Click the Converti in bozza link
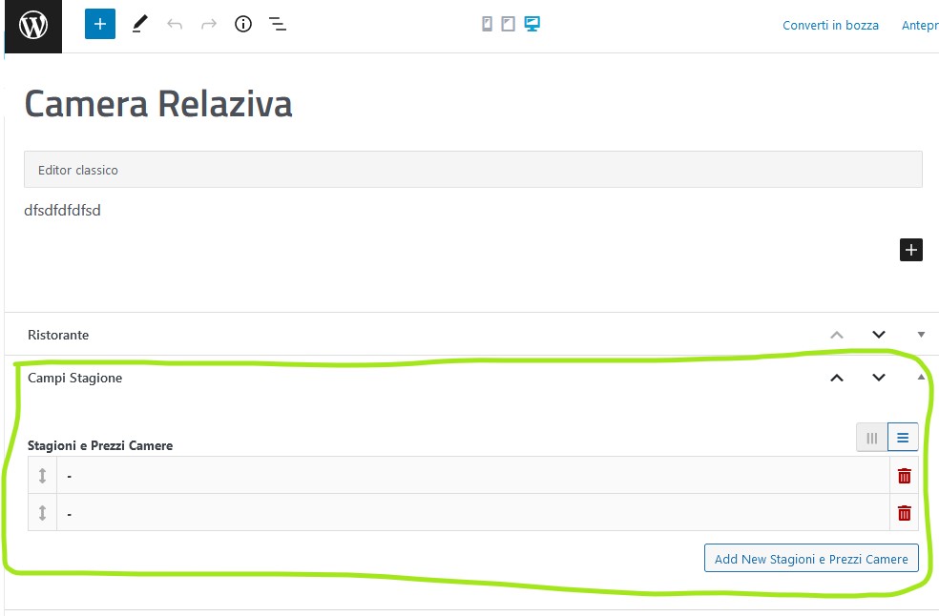Viewport: 939px width, 616px height. pos(830,25)
